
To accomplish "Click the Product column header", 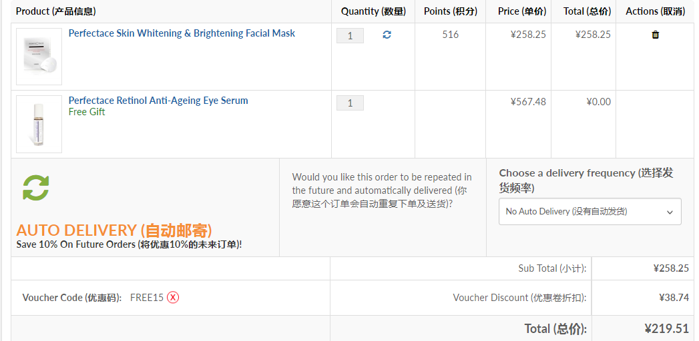I will (55, 11).
